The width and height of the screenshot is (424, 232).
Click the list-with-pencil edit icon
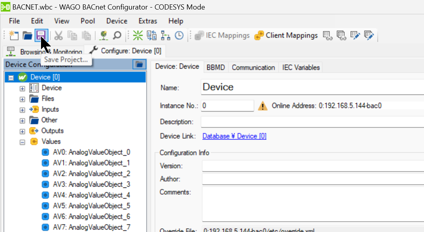pos(355,35)
